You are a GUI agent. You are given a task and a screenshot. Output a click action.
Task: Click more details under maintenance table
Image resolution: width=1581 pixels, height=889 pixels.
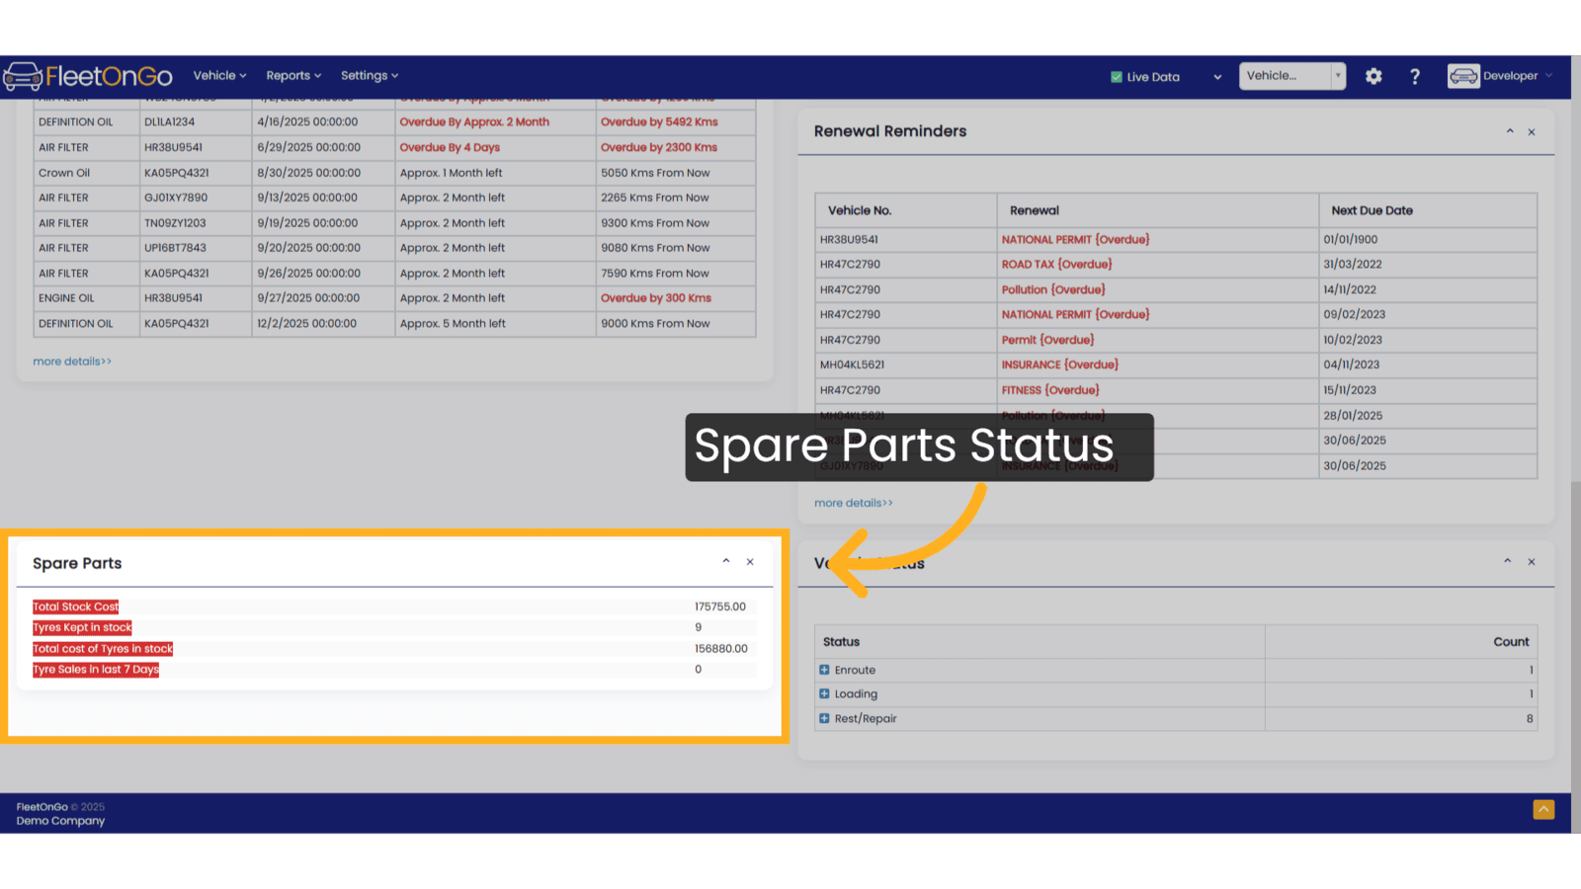tap(72, 362)
